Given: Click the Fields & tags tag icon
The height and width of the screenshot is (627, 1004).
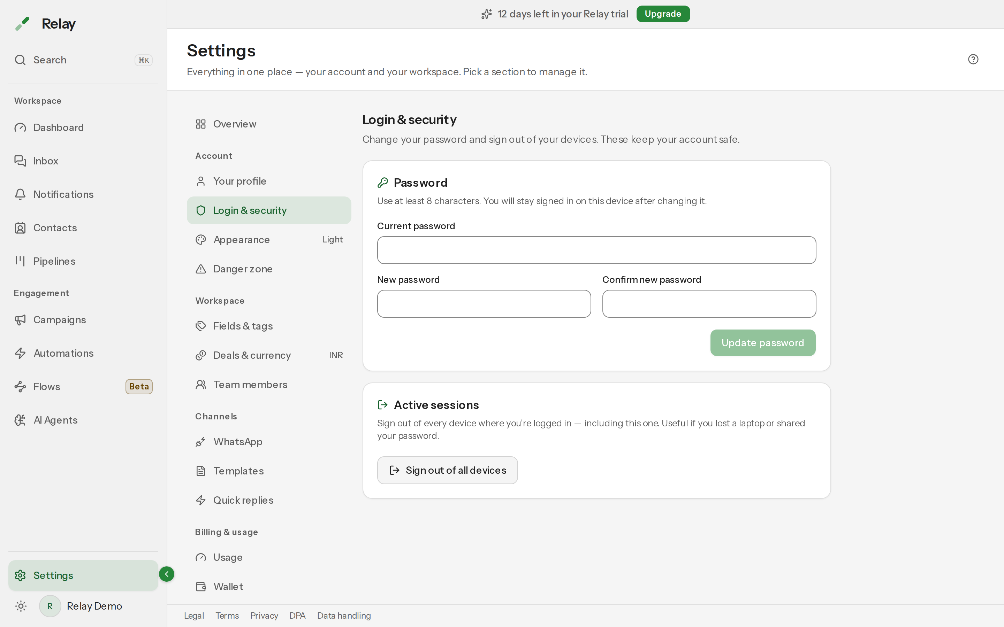Looking at the screenshot, I should (201, 326).
